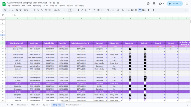
Task: Click the Print icon
Action: point(17,10)
